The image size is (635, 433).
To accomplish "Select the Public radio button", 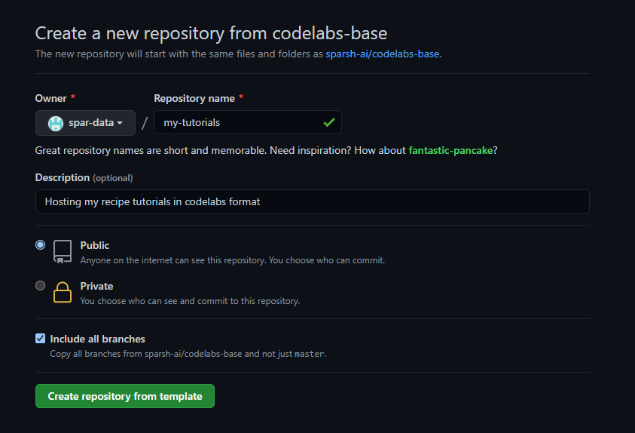I will tap(40, 245).
